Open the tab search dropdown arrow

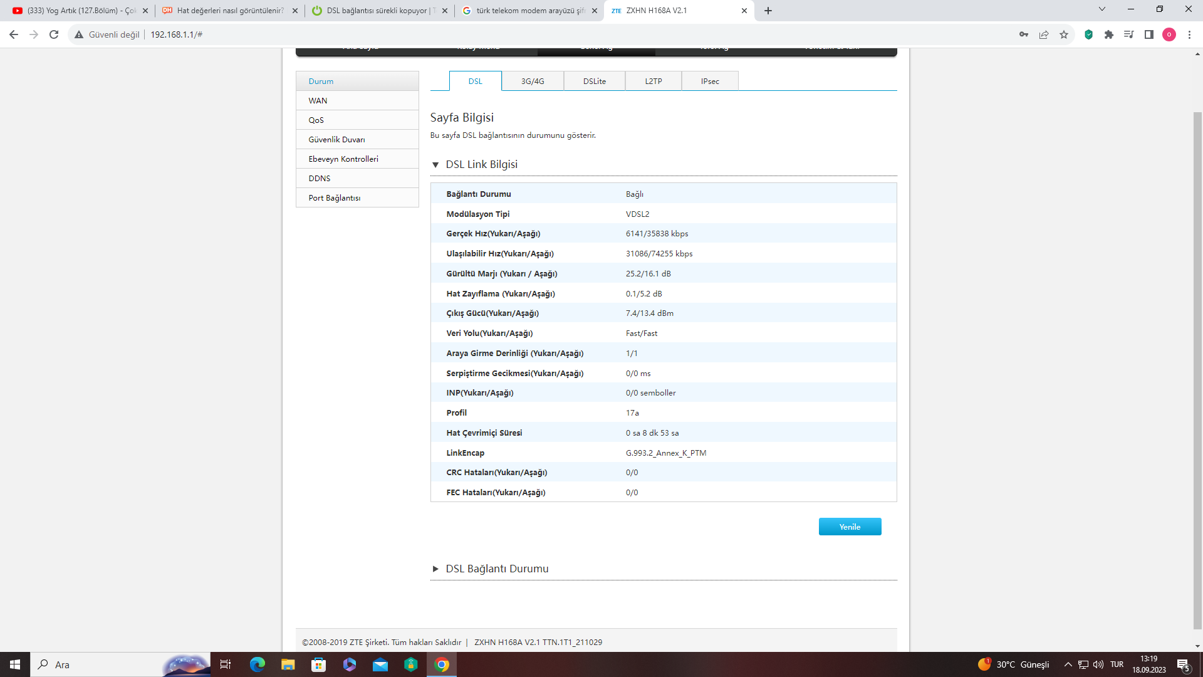pos(1102,9)
